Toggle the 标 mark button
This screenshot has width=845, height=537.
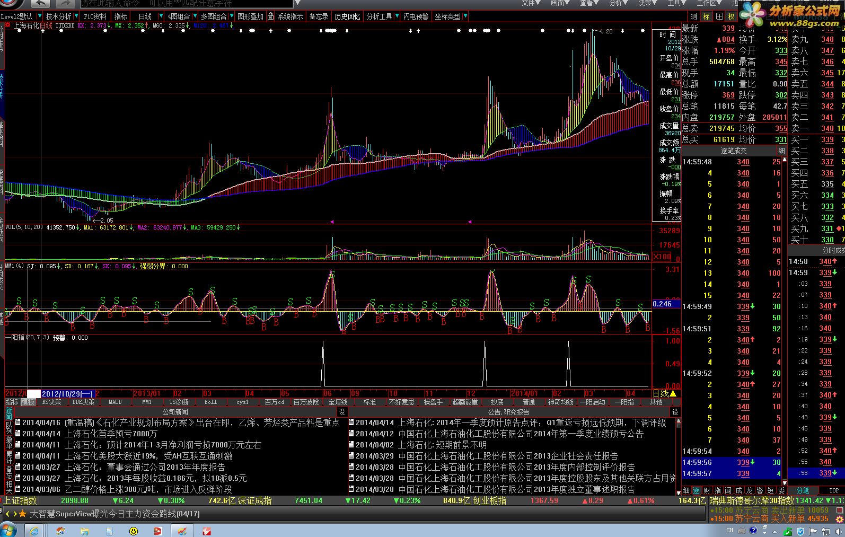point(706,16)
